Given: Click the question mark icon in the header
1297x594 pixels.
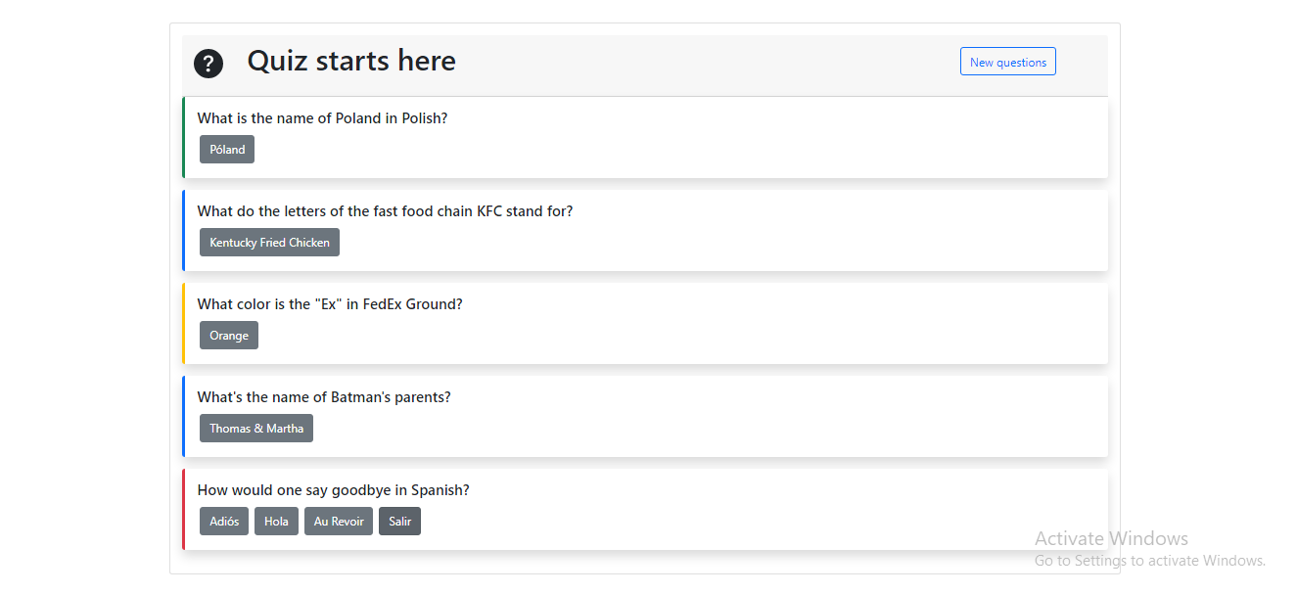Looking at the screenshot, I should point(208,64).
